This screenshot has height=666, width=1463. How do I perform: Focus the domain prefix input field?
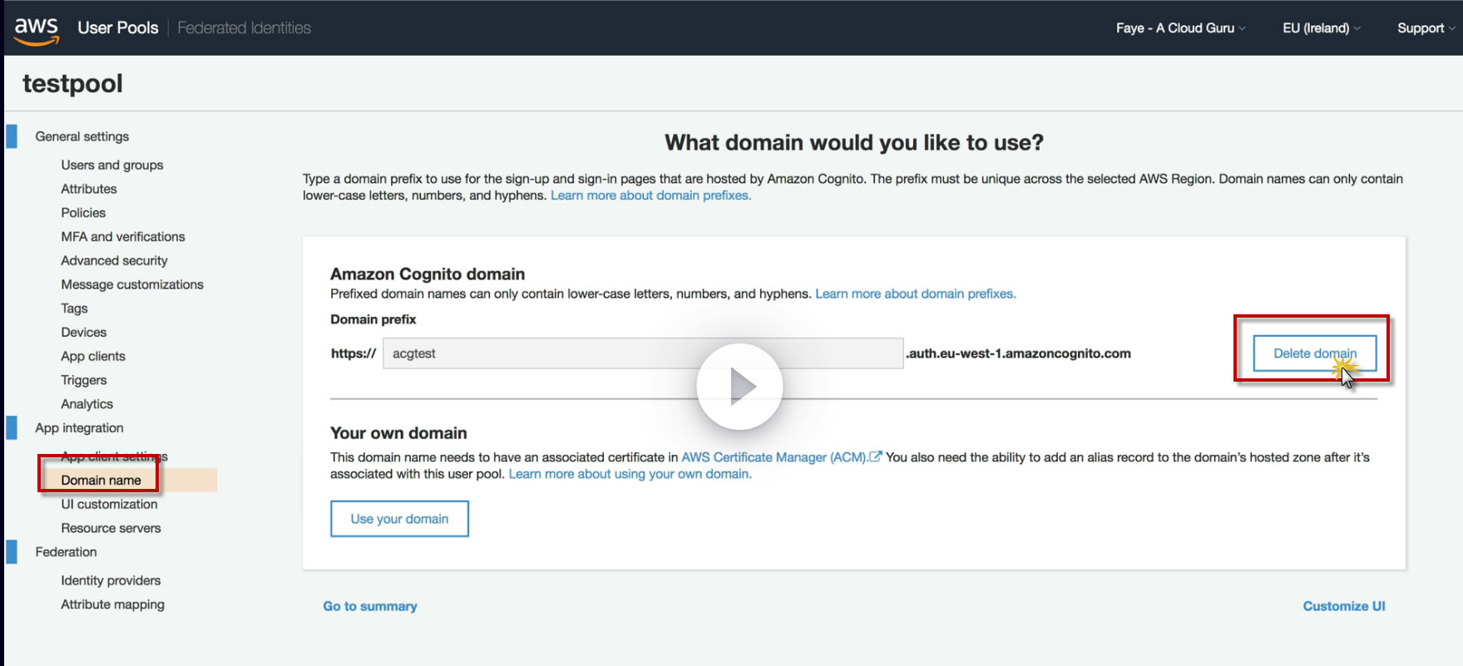point(643,353)
